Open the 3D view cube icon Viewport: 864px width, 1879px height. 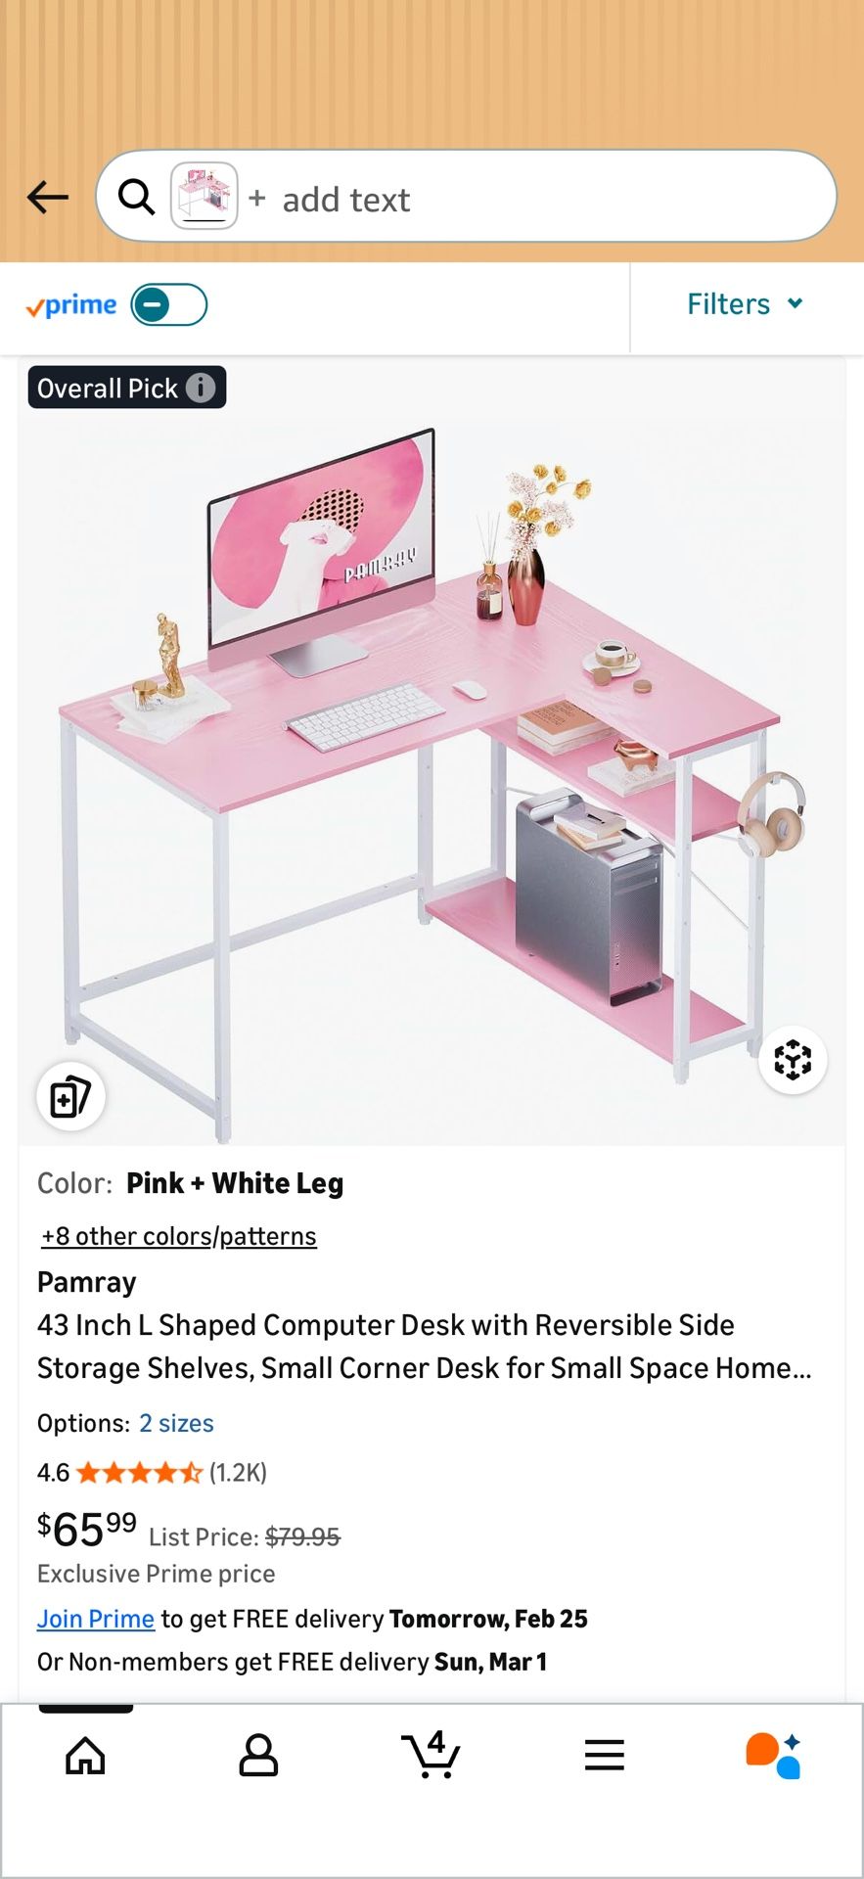click(793, 1060)
